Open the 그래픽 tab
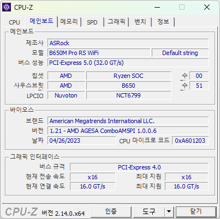The width and height of the screenshot is (220, 219). point(116,22)
